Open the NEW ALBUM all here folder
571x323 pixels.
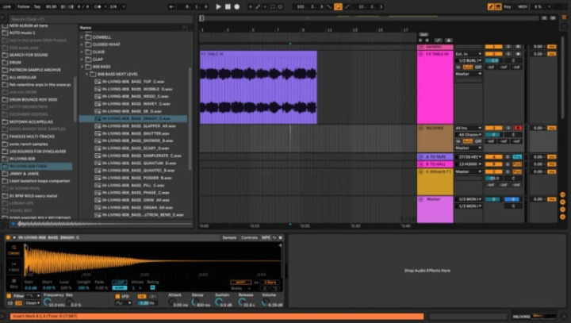28,25
